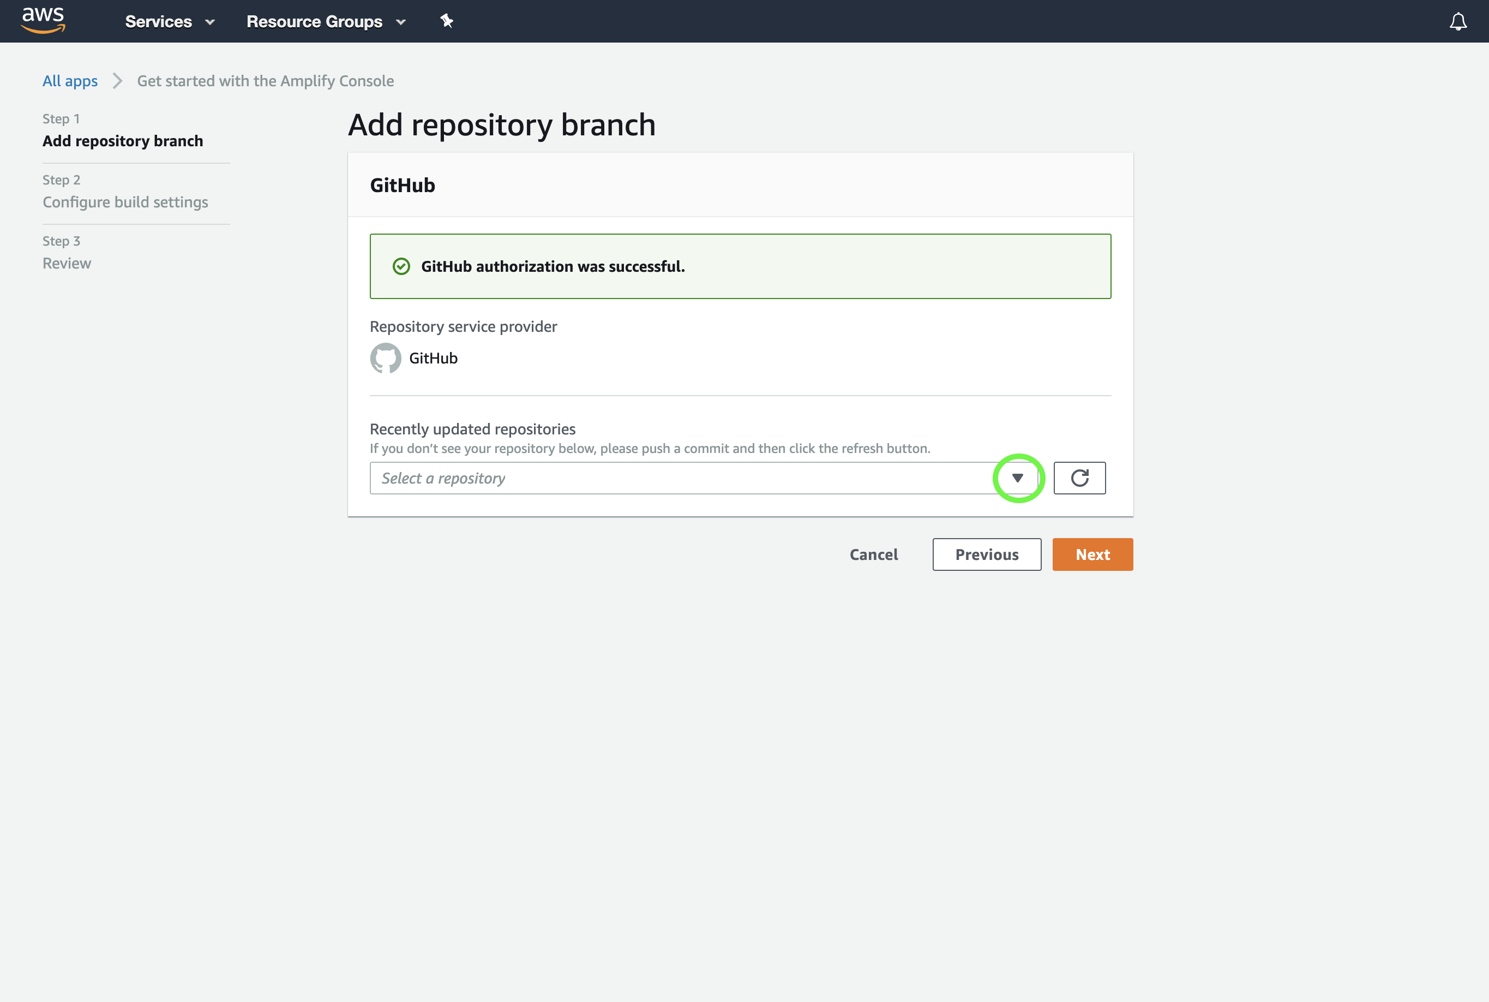Screen dimensions: 1489x1002
Task: Click the Next button to proceed
Action: coord(1092,553)
